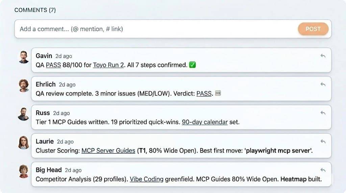Click the COMMENTS (7) heading
346x193 pixels.
[x=35, y=10]
